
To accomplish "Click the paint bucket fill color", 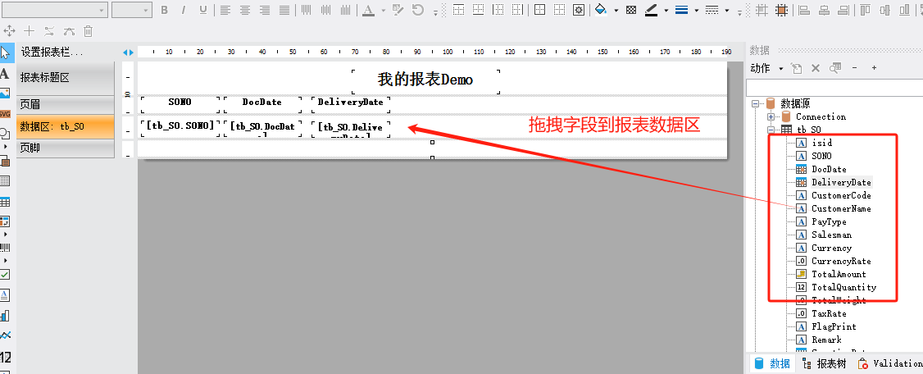I will (600, 9).
